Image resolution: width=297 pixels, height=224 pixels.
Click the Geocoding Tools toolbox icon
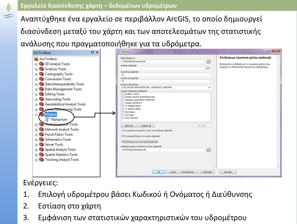pos(41,99)
